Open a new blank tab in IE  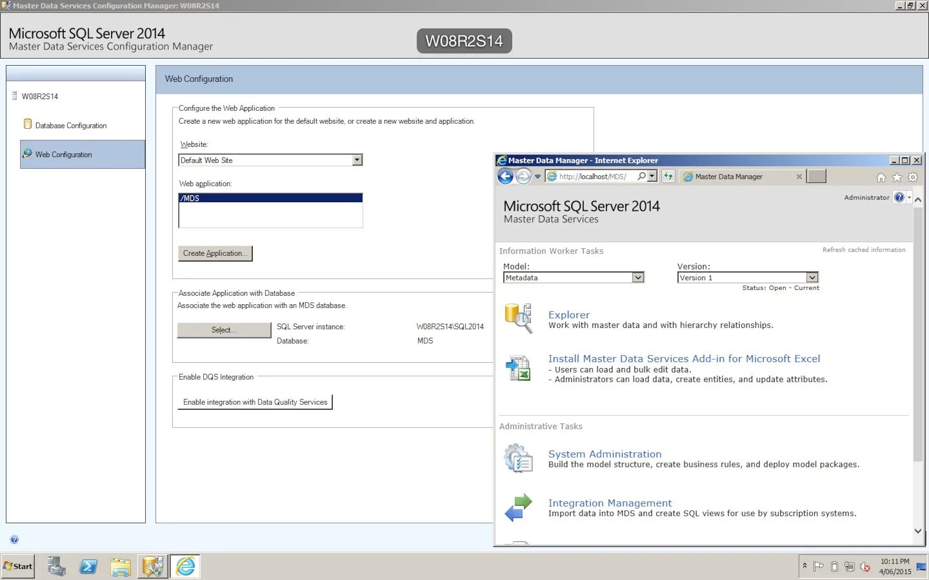816,176
